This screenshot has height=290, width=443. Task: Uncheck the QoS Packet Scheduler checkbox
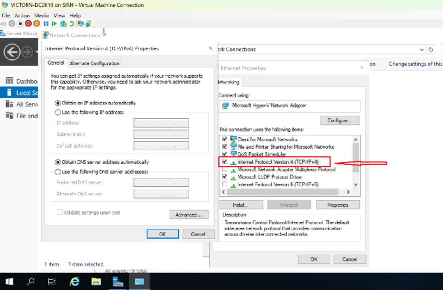coord(224,154)
